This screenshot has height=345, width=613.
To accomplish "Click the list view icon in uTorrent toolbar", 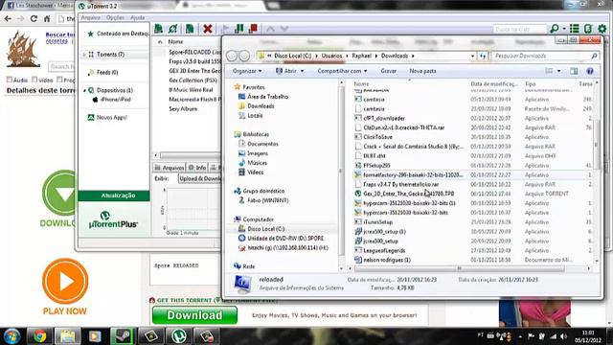I will pos(575,29).
